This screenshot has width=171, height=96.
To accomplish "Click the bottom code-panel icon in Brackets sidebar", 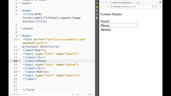I will coord(97,18).
